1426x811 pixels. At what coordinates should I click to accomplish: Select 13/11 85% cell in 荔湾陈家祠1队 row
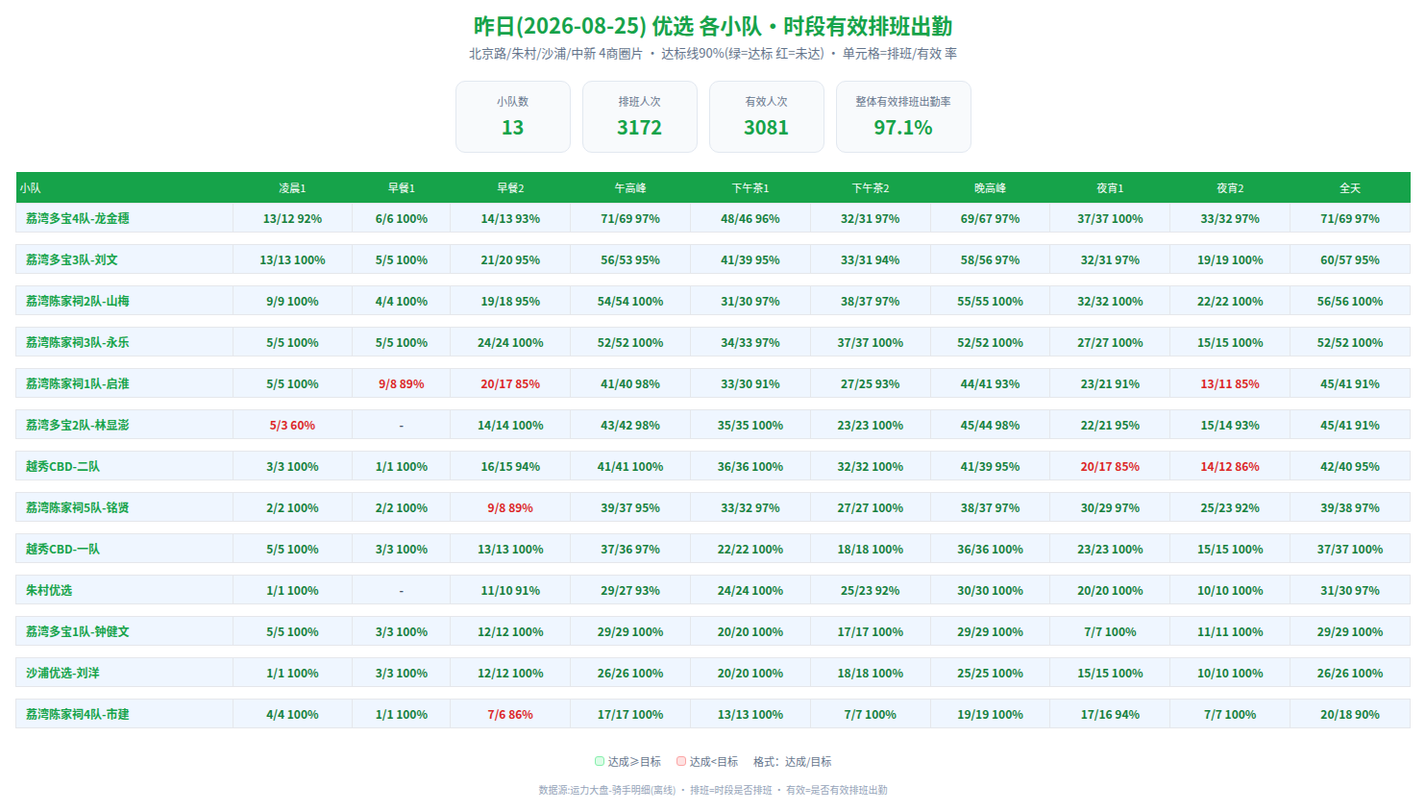click(x=1230, y=383)
